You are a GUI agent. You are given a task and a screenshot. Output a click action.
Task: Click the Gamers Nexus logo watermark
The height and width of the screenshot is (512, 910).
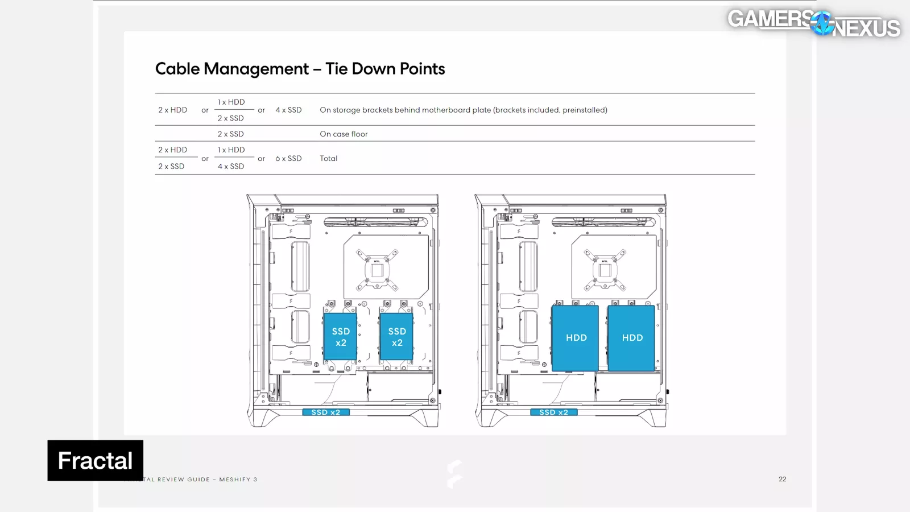coord(813,23)
